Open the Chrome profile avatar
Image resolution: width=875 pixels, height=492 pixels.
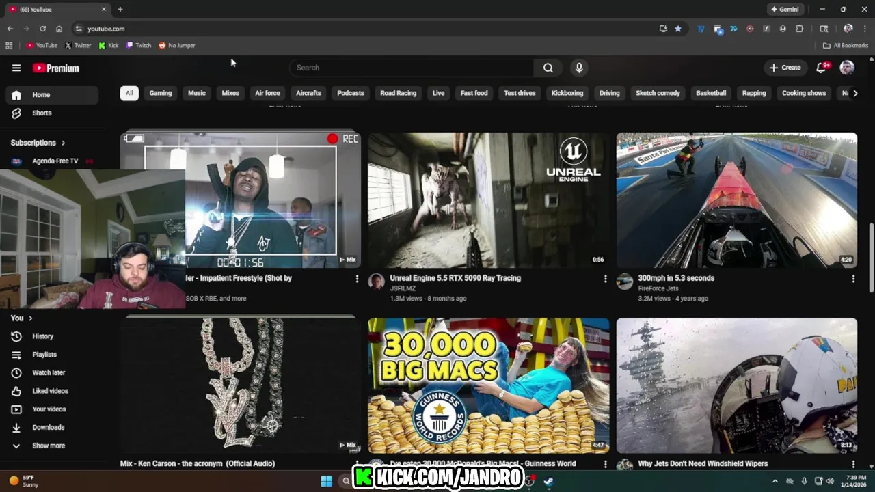click(848, 29)
